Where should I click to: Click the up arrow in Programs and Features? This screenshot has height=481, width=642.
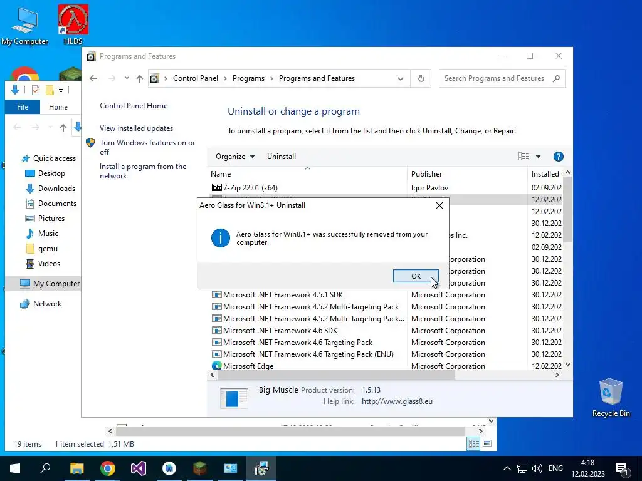(140, 78)
